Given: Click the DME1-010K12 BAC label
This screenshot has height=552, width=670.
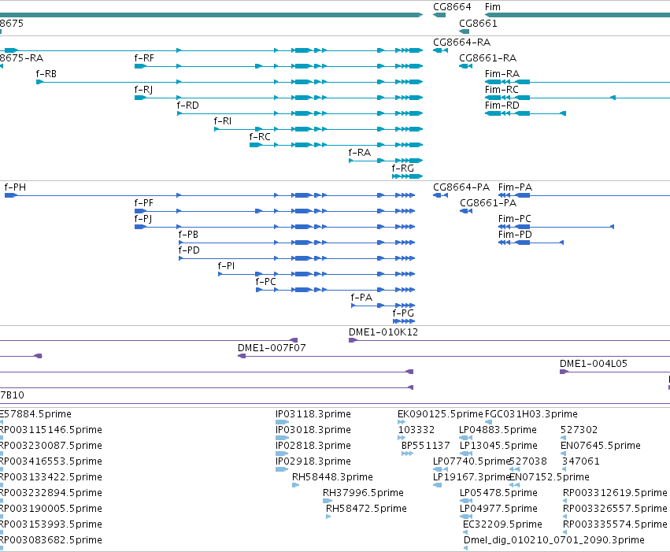Looking at the screenshot, I should (383, 332).
